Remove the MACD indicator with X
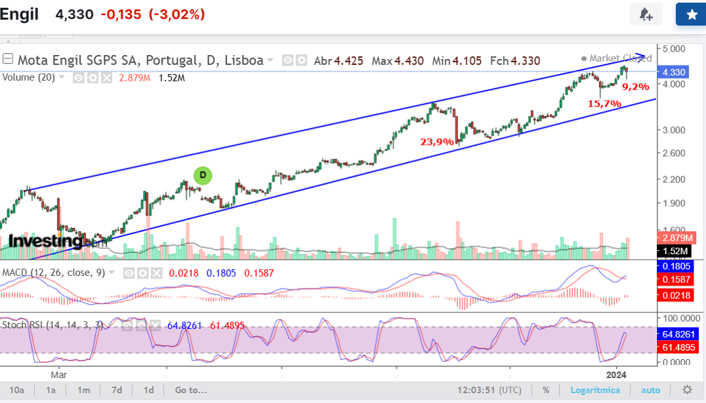This screenshot has width=706, height=403. click(156, 273)
